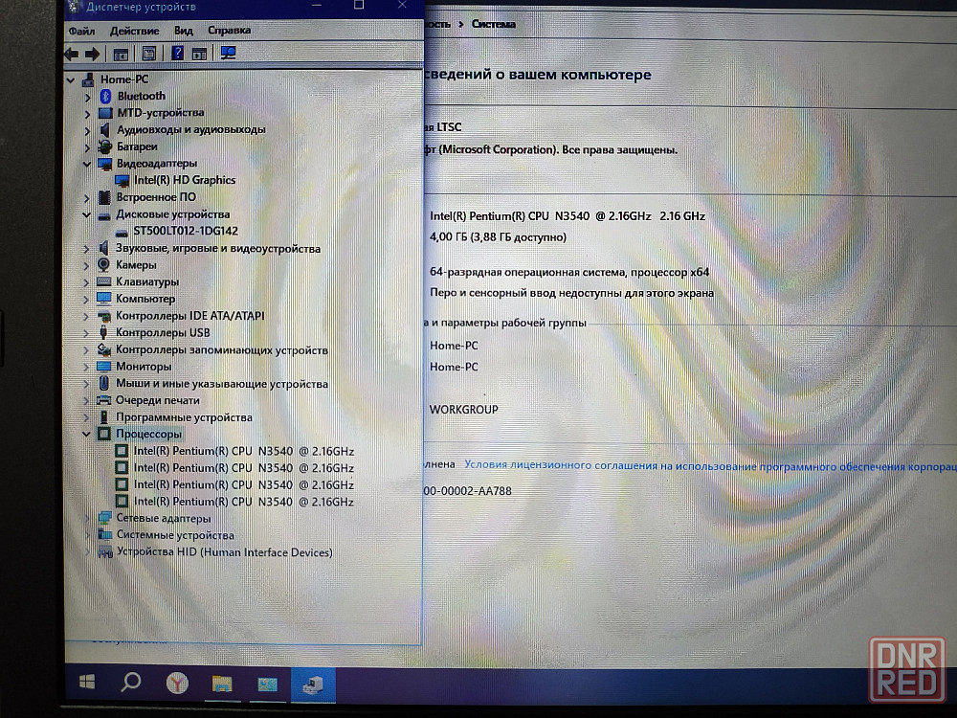The height and width of the screenshot is (718, 957).
Task: Click the taskbar search magnifier
Action: [x=132, y=683]
